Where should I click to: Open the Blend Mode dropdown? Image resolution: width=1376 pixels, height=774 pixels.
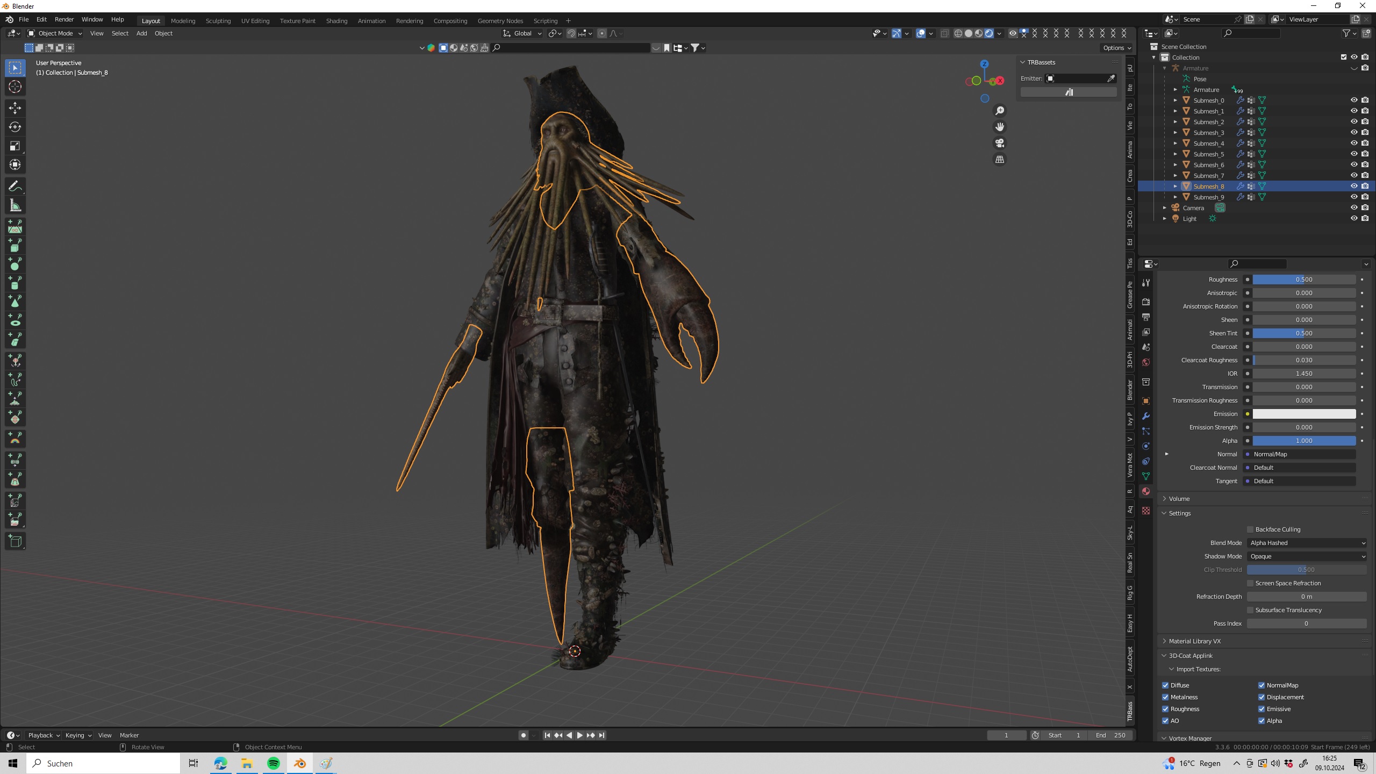click(1306, 543)
